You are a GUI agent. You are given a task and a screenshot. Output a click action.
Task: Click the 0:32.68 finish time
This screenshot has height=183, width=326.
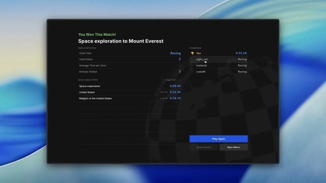coord(241,53)
